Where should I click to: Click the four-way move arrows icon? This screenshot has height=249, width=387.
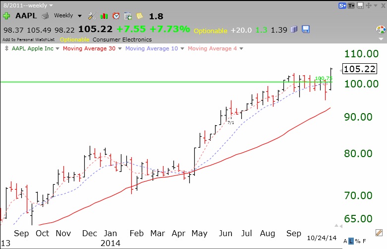point(369,5)
